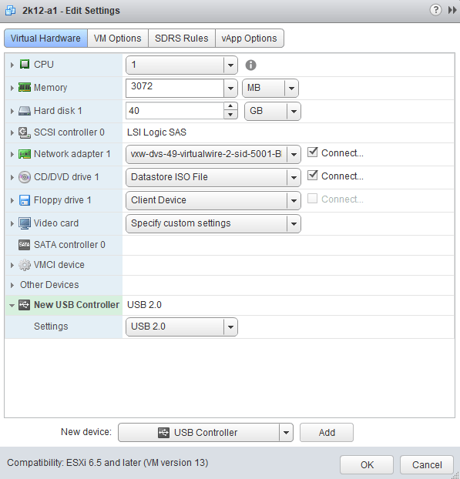
Task: Click the SATA controller 0 icon
Action: (24, 245)
